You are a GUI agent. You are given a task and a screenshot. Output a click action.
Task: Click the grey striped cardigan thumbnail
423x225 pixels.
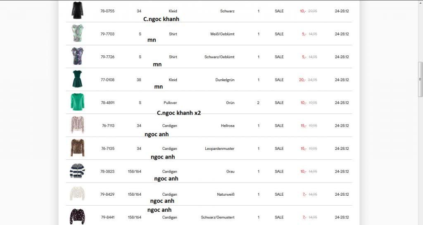coord(77,171)
